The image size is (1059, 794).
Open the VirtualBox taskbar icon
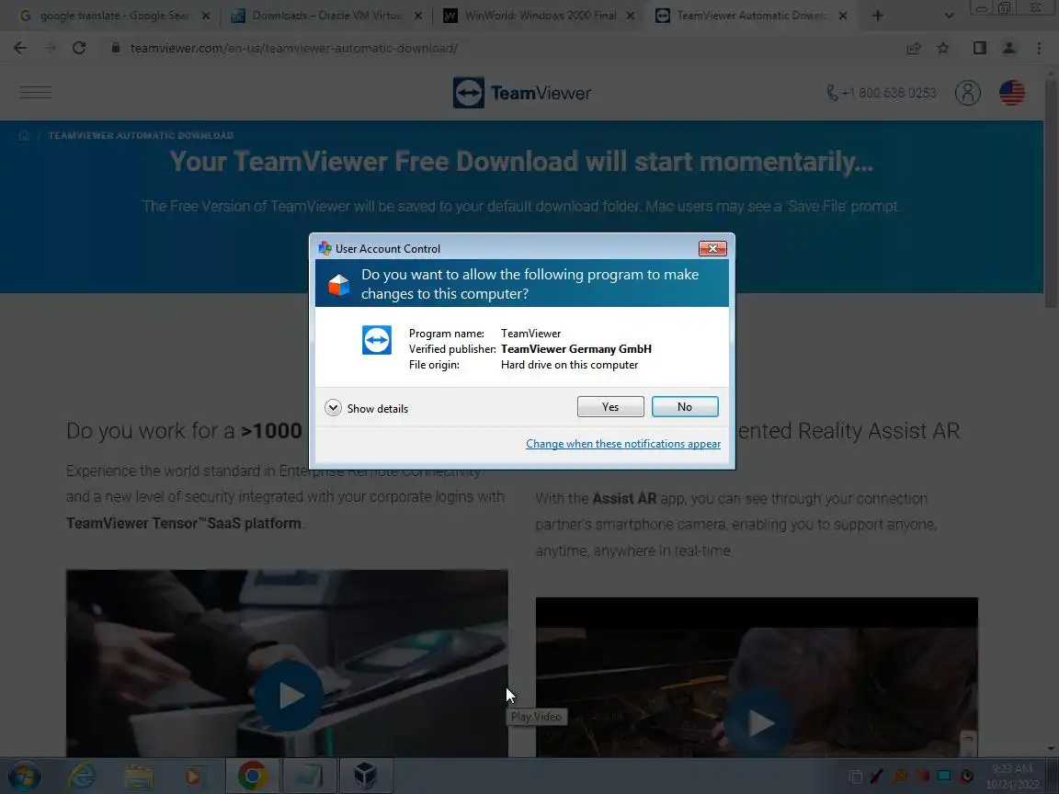point(365,776)
